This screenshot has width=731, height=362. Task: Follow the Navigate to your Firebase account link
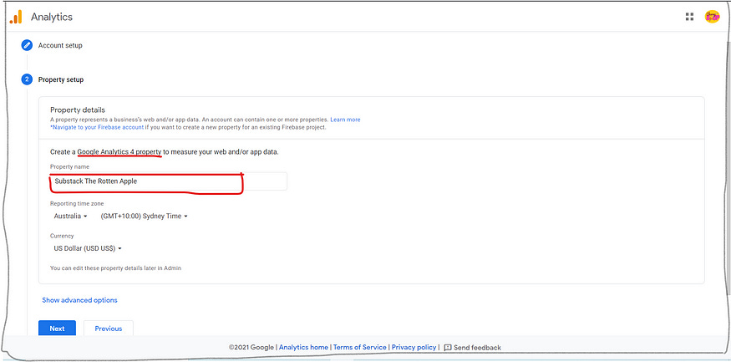point(97,127)
